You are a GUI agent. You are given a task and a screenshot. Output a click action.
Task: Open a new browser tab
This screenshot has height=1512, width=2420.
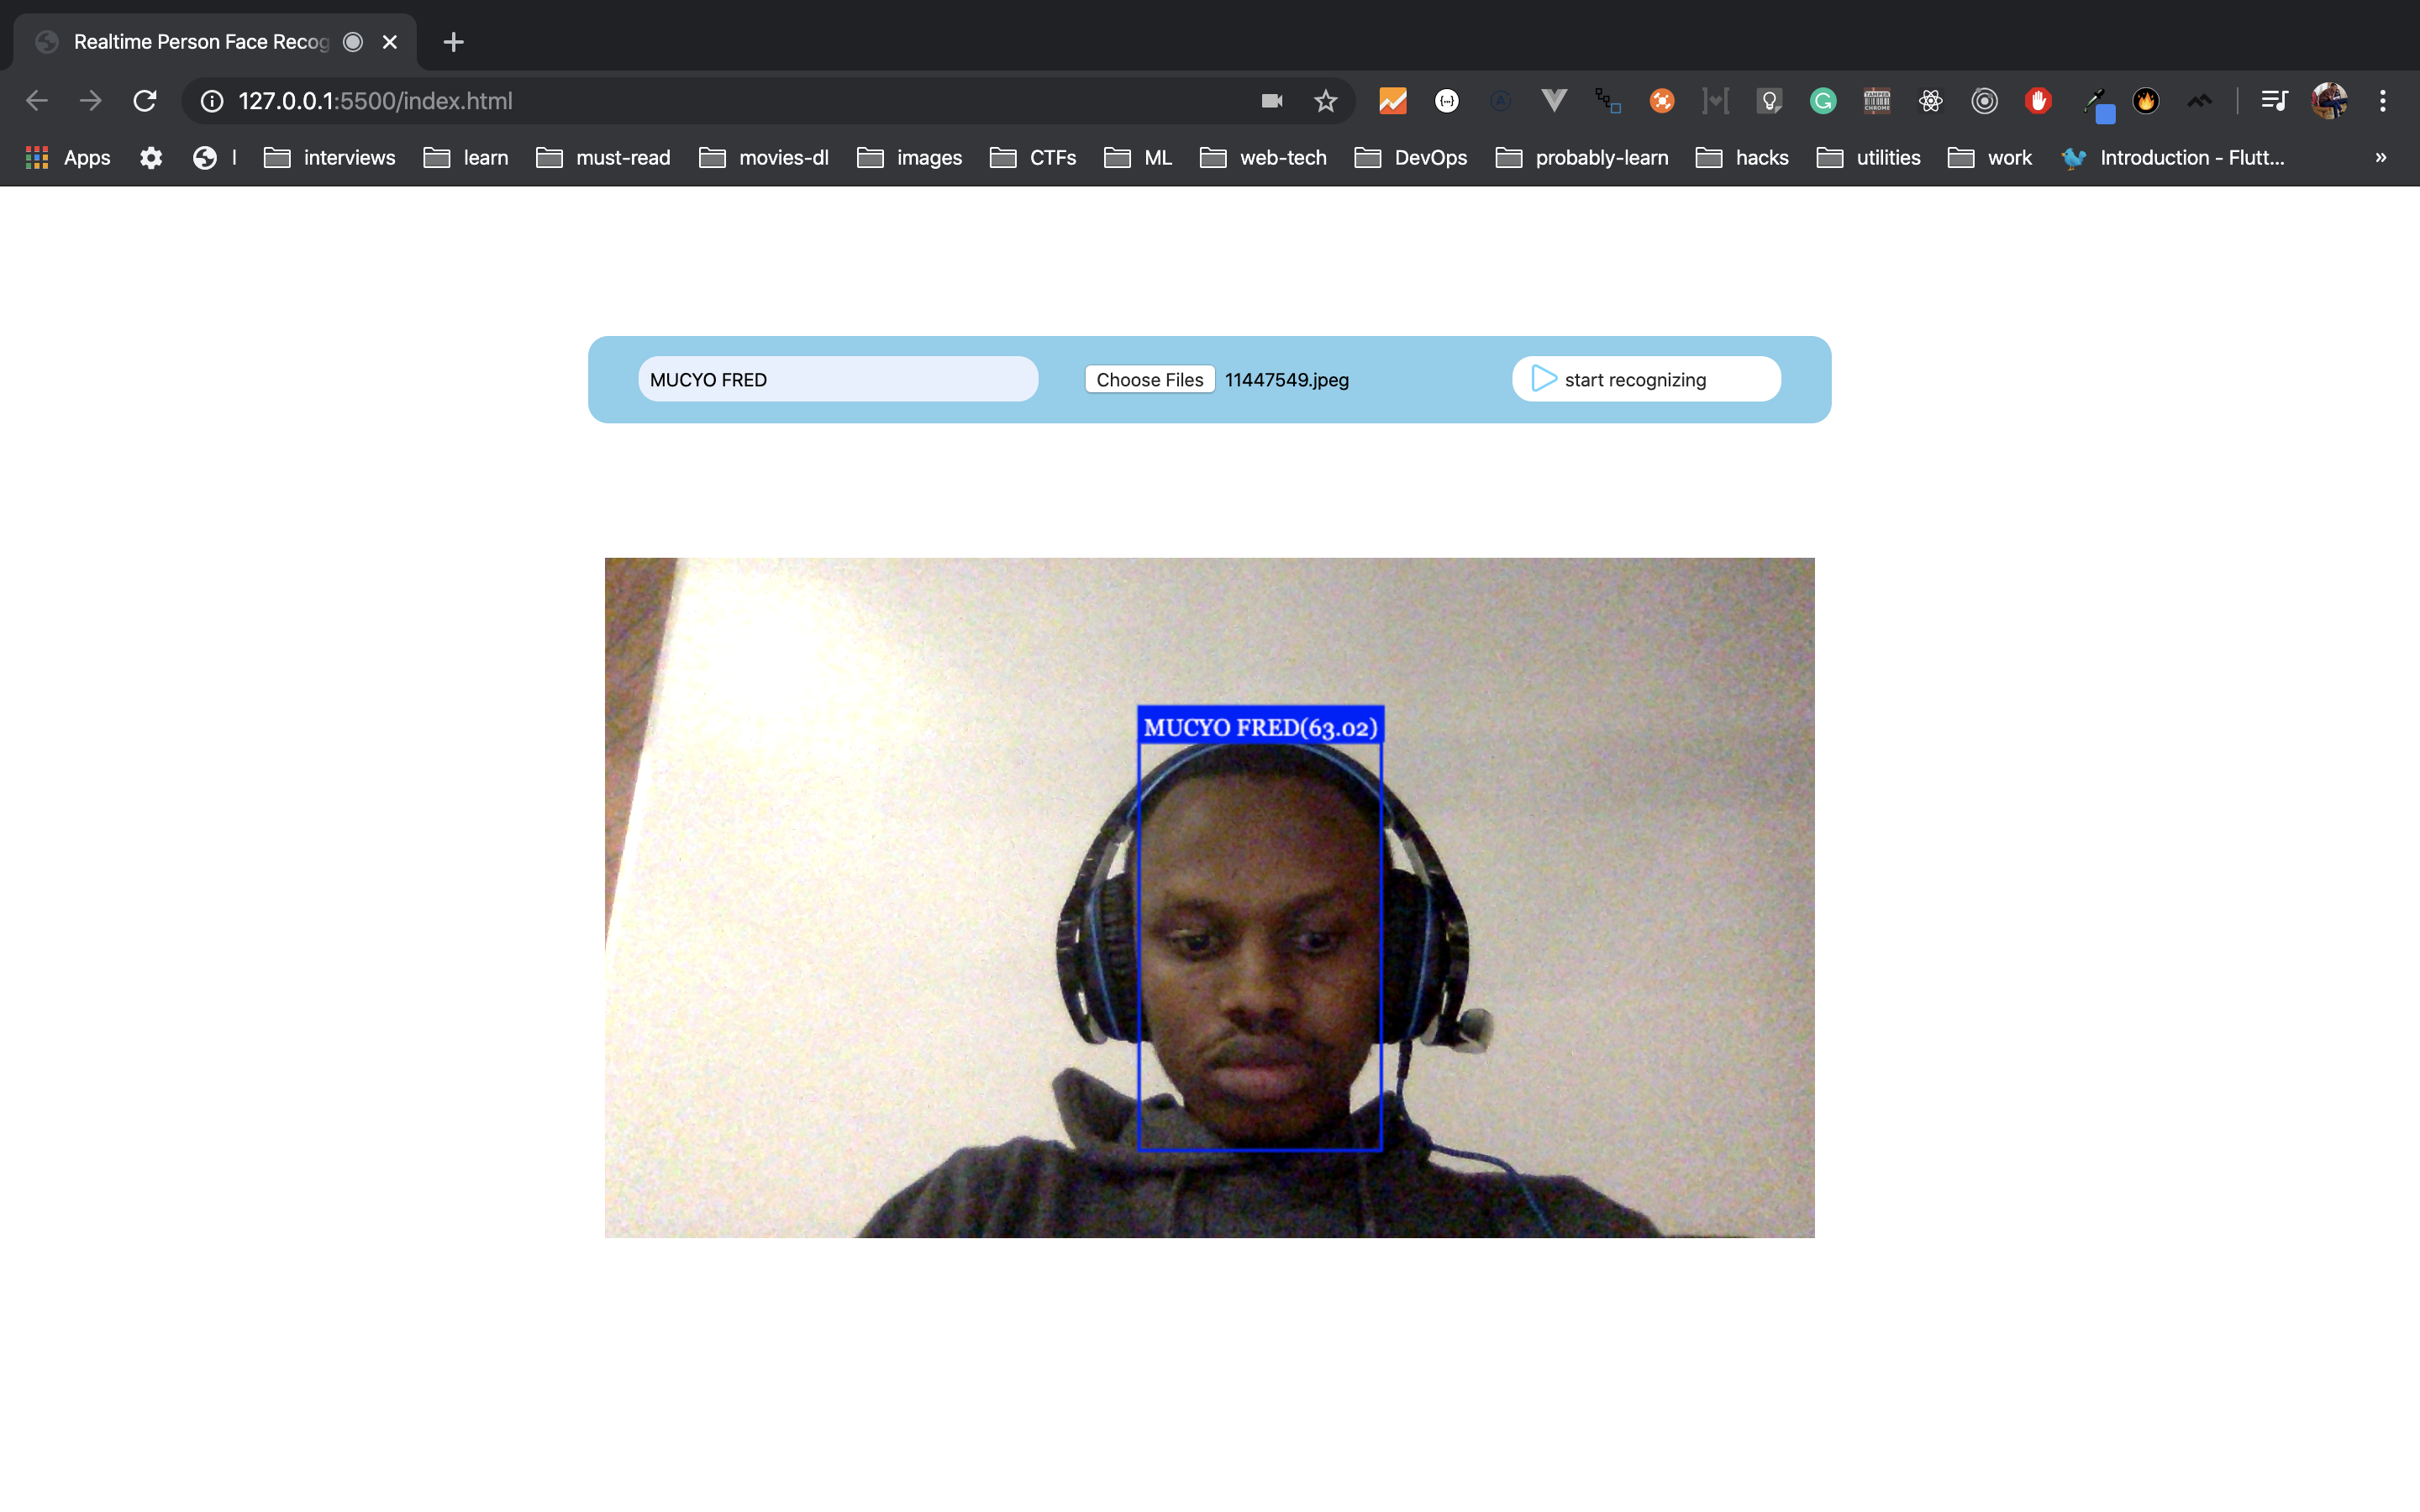click(x=453, y=42)
